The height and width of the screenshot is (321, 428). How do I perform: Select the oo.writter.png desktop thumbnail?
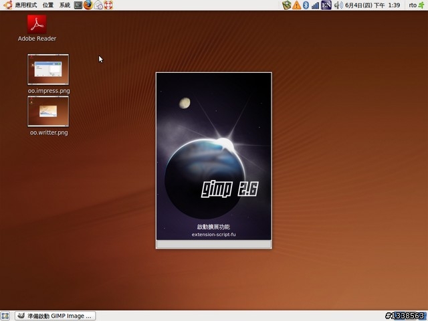click(48, 112)
